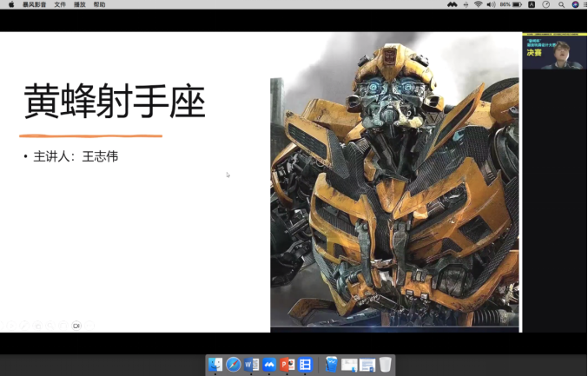Open the input method 'A' menu
Screen dimensions: 588x376
pos(532,4)
